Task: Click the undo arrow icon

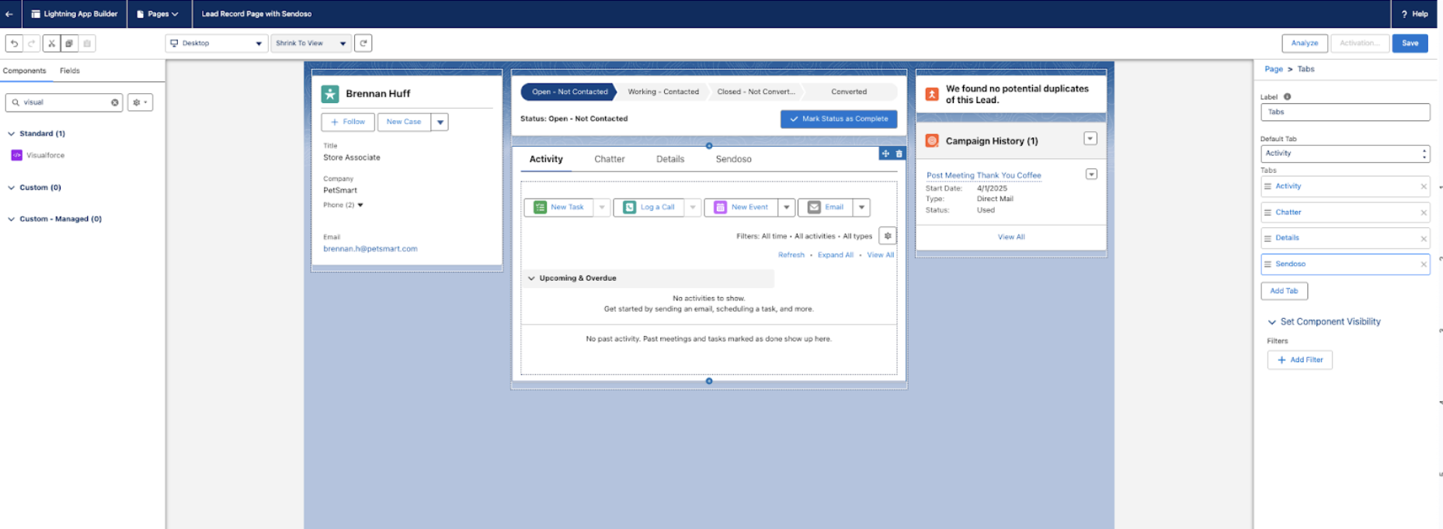Action: [14, 43]
